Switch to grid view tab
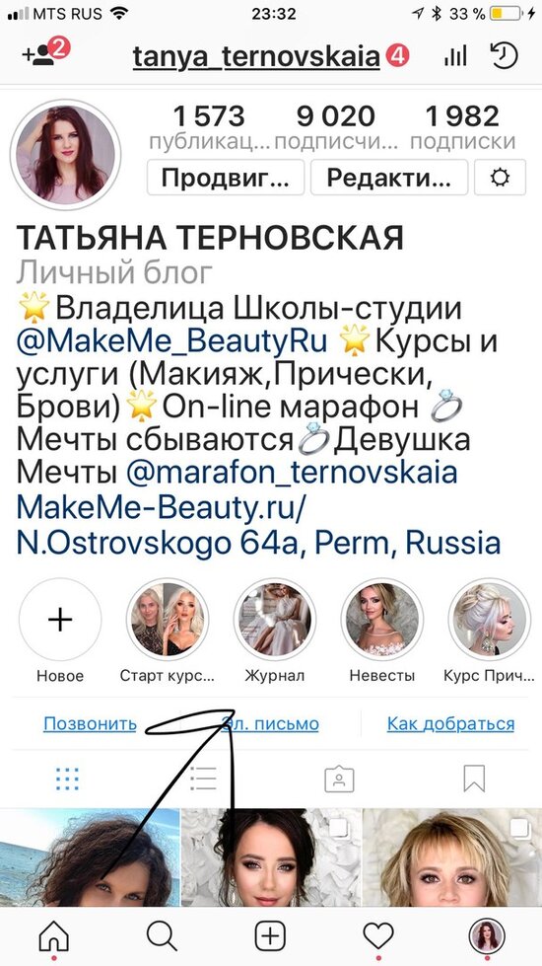542x966 pixels. pyautogui.click(x=67, y=780)
